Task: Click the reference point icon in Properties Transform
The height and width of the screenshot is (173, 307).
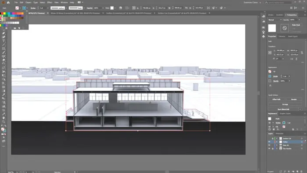Action: click(270, 53)
